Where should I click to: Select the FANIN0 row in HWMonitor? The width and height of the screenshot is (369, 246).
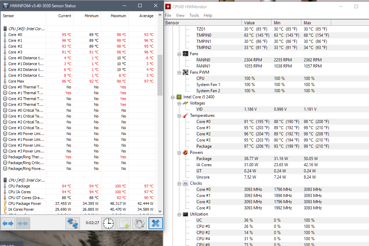coord(266,60)
